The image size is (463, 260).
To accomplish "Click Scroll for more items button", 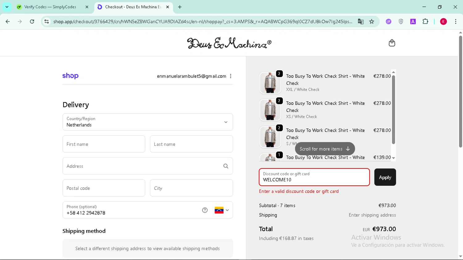I will tap(325, 149).
